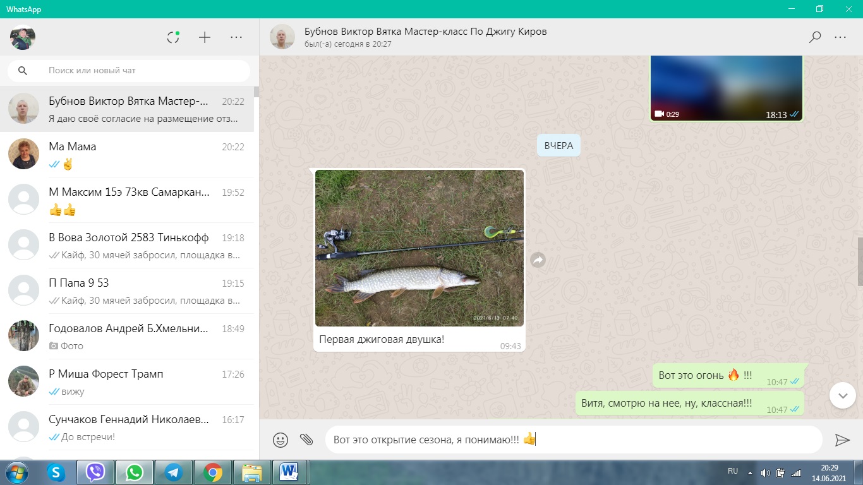Open chat header three-dot menu
This screenshot has width=863, height=485.
click(x=840, y=37)
